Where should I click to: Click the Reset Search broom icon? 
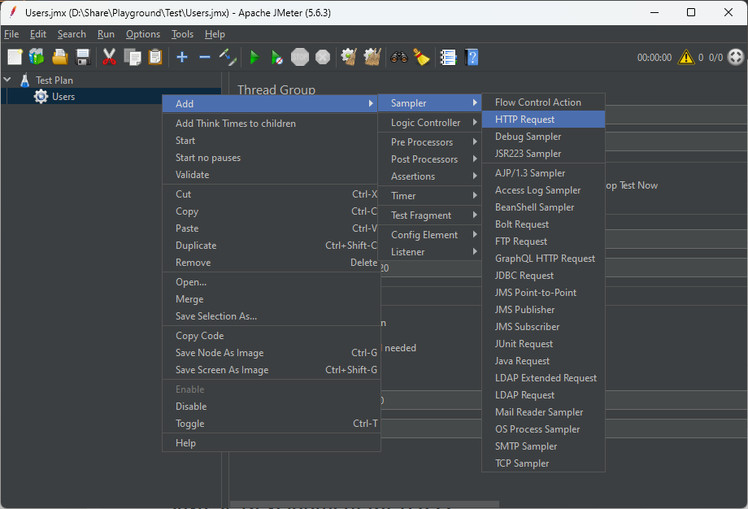[x=421, y=57]
